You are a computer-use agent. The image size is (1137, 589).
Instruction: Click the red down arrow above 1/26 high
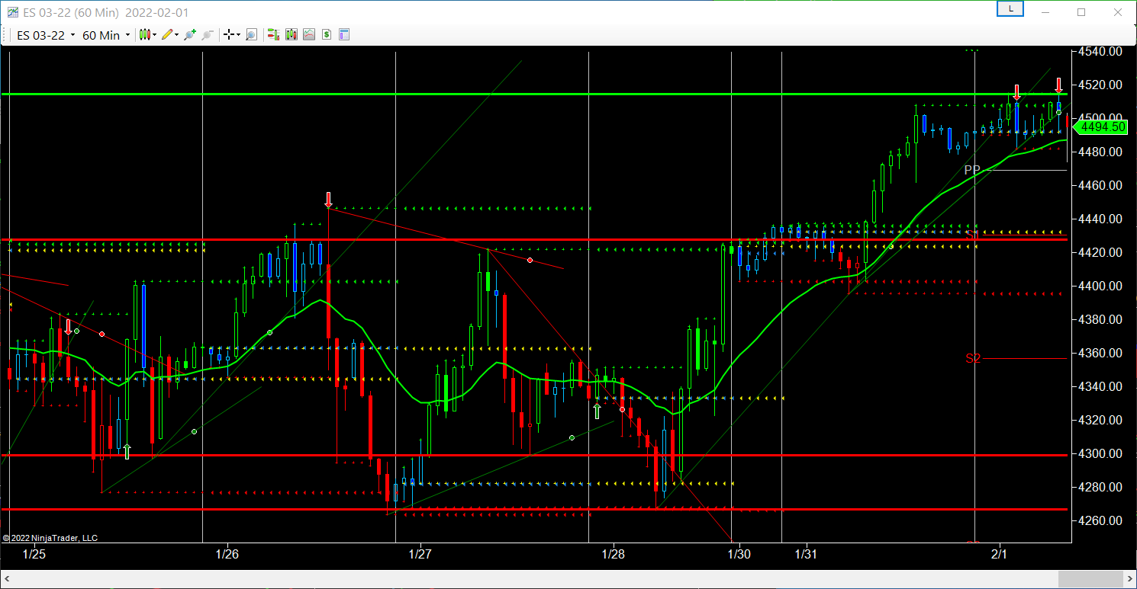point(328,200)
